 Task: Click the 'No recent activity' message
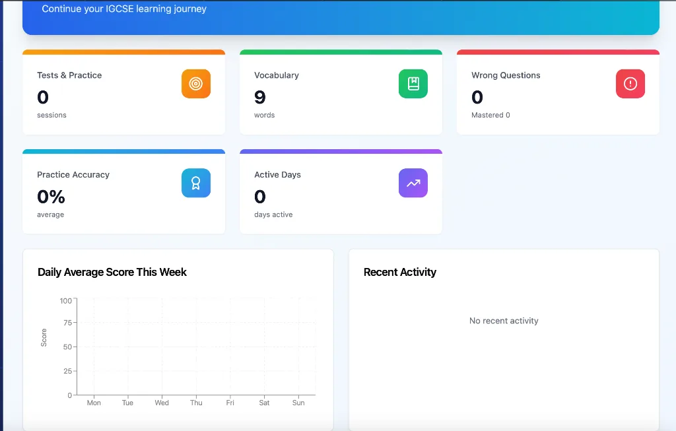click(x=504, y=321)
